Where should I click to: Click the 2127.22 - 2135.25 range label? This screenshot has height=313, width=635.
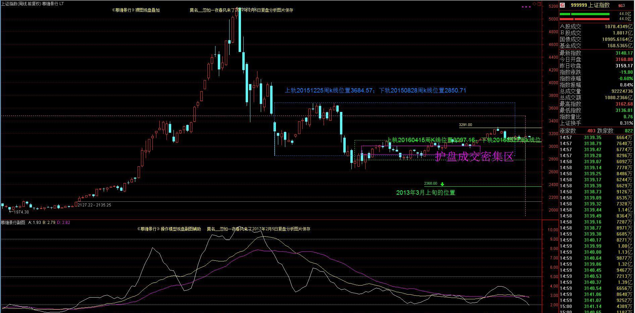pyautogui.click(x=94, y=205)
